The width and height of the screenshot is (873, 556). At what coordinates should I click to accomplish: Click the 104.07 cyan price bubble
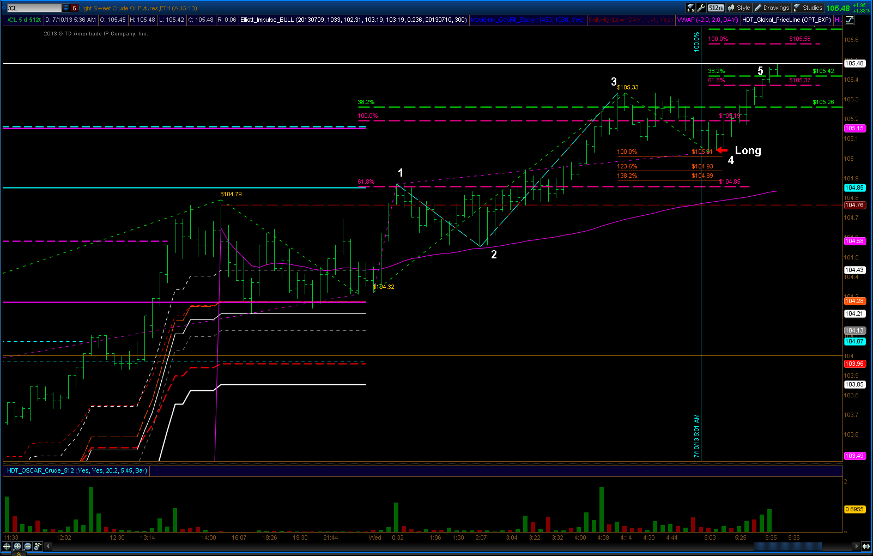pos(854,341)
